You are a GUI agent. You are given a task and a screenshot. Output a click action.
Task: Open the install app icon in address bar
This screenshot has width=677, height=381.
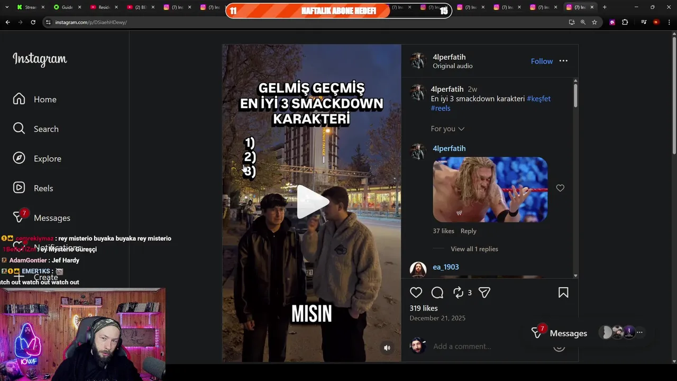(572, 22)
